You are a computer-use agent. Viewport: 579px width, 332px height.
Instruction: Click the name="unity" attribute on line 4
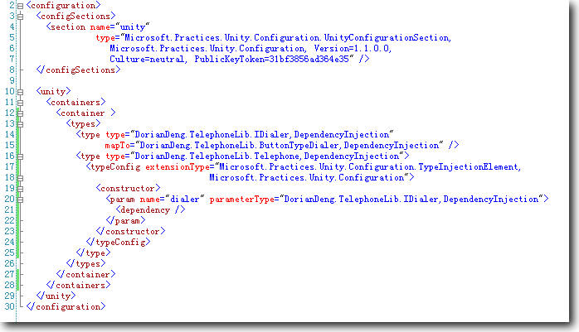[x=119, y=26]
